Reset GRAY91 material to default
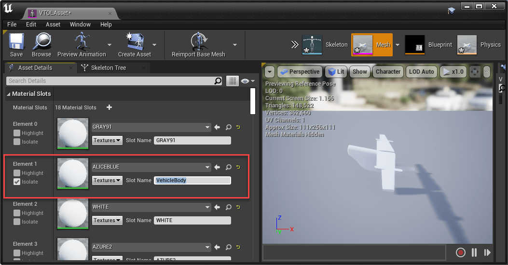Viewport: 508px width, 265px height. pos(238,127)
